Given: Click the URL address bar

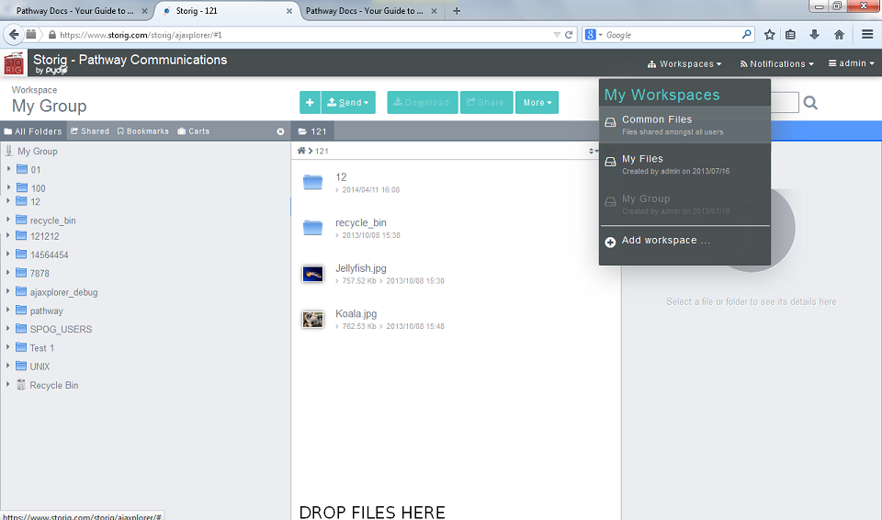Looking at the screenshot, I should point(304,35).
